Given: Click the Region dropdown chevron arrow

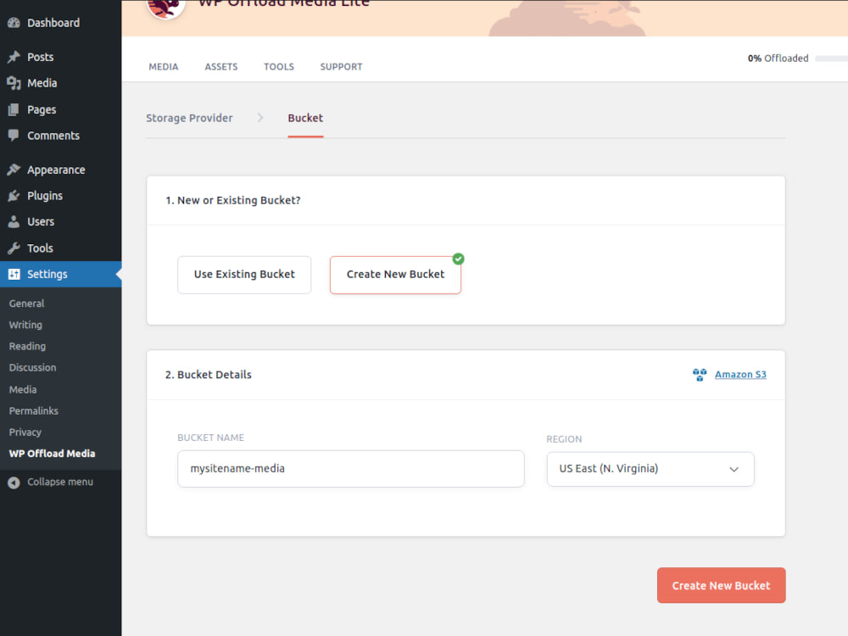Looking at the screenshot, I should pyautogui.click(x=734, y=470).
